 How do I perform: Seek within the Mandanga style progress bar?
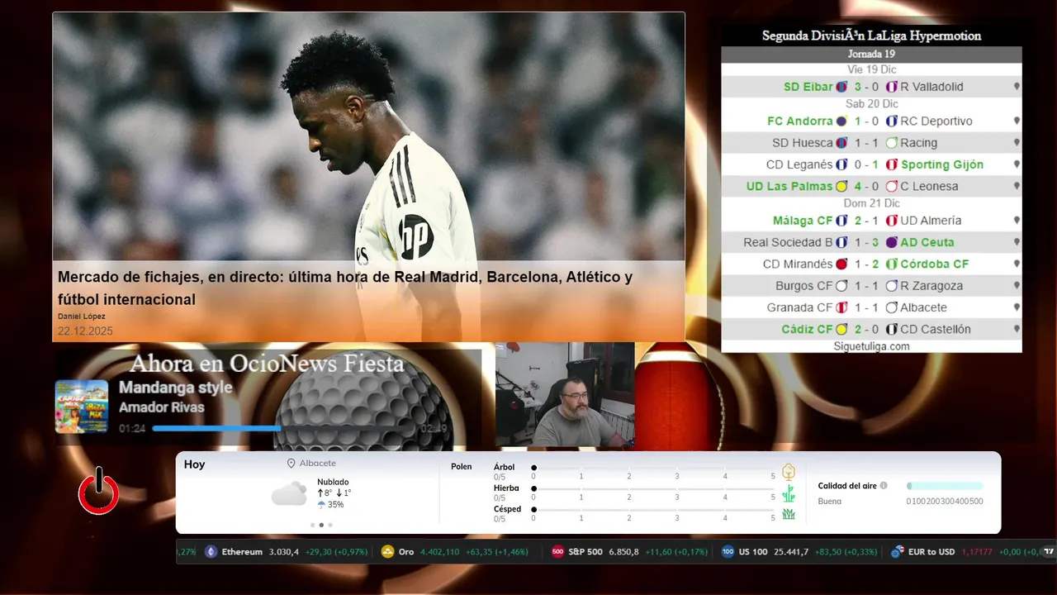pyautogui.click(x=283, y=428)
